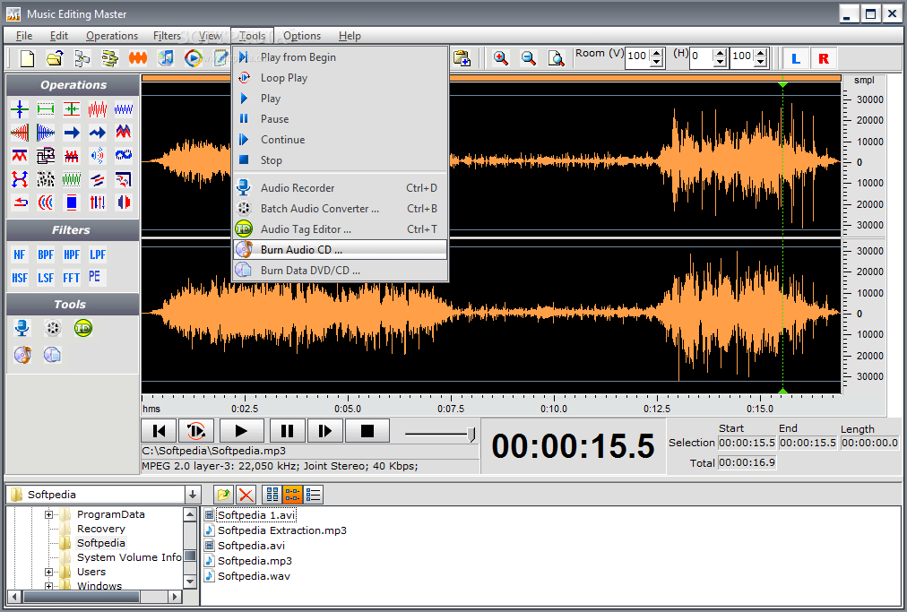907x612 pixels.
Task: Choose Burn Audio CD menu entry
Action: click(341, 250)
